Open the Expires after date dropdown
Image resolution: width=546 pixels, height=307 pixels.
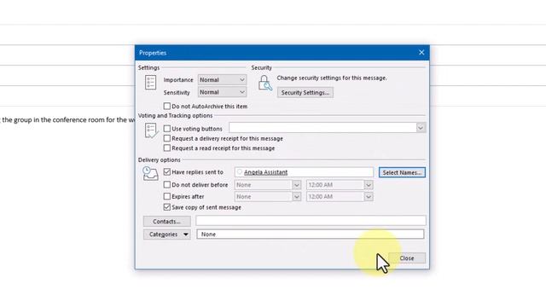[x=296, y=197]
